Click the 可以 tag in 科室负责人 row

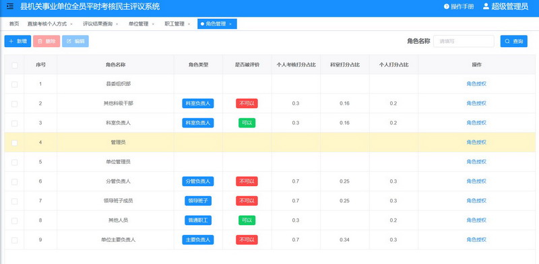click(247, 123)
